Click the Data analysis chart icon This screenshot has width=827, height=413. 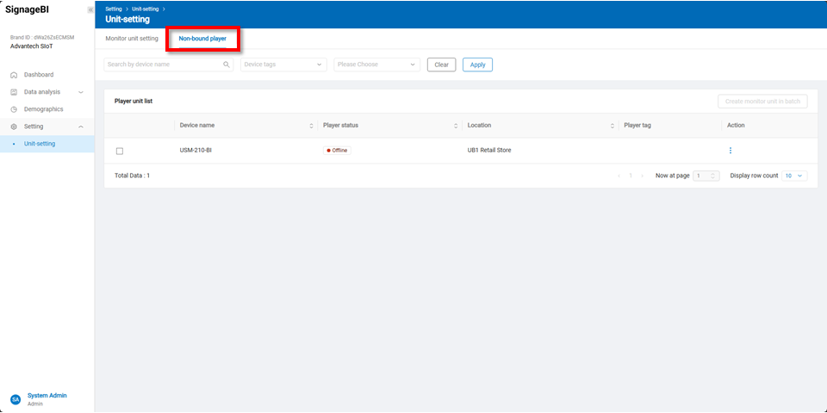click(14, 92)
